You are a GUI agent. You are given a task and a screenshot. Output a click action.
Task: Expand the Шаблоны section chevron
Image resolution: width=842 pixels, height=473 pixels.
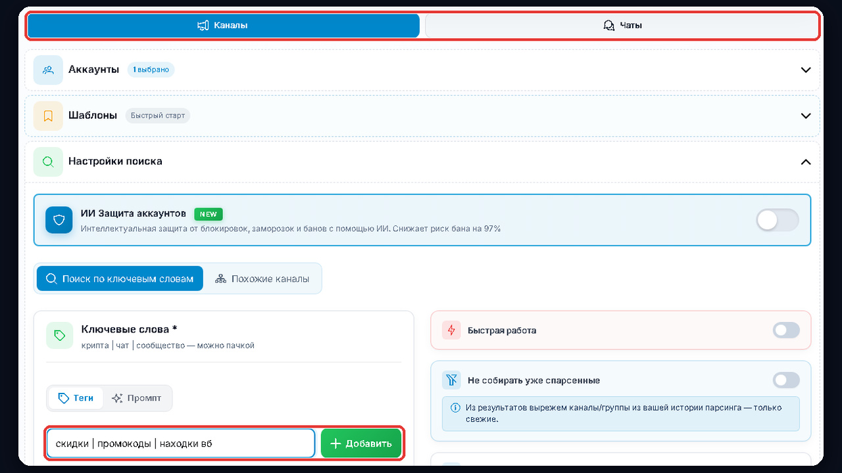[806, 116]
